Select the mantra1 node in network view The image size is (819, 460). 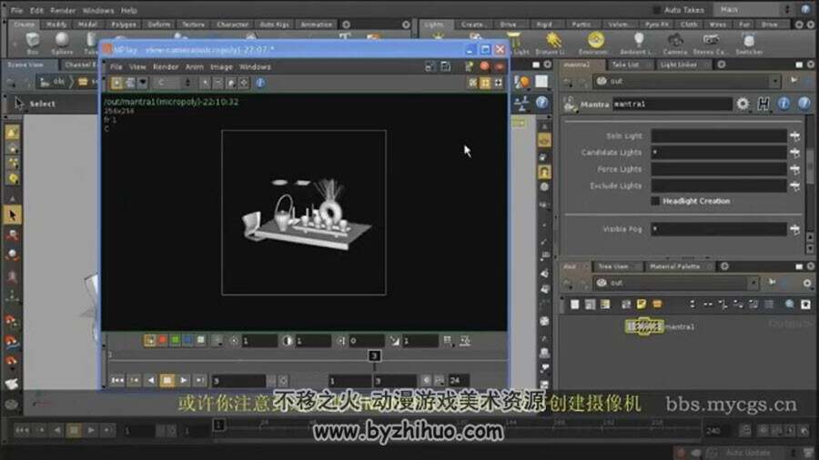click(x=644, y=326)
